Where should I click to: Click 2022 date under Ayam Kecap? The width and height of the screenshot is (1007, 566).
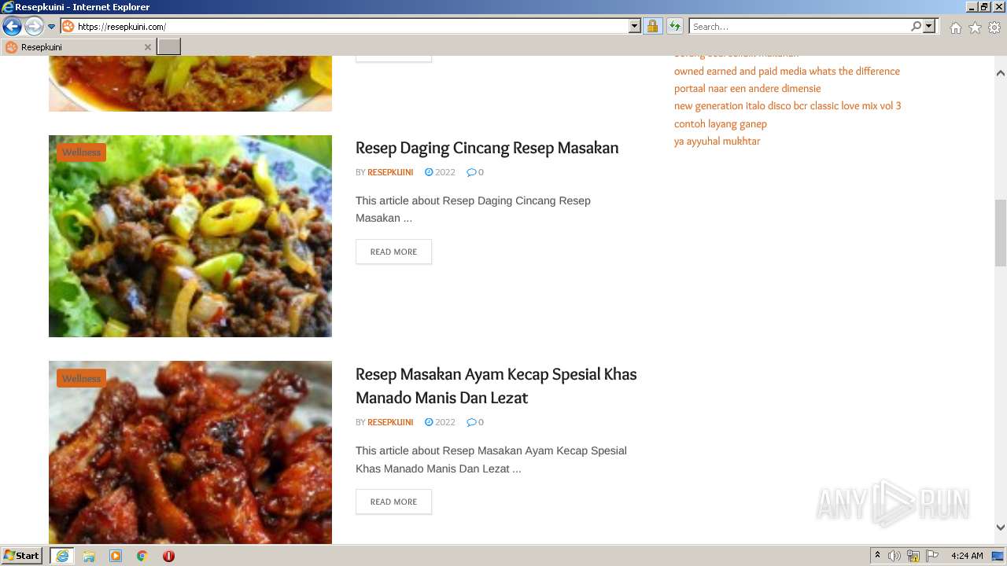[440, 422]
